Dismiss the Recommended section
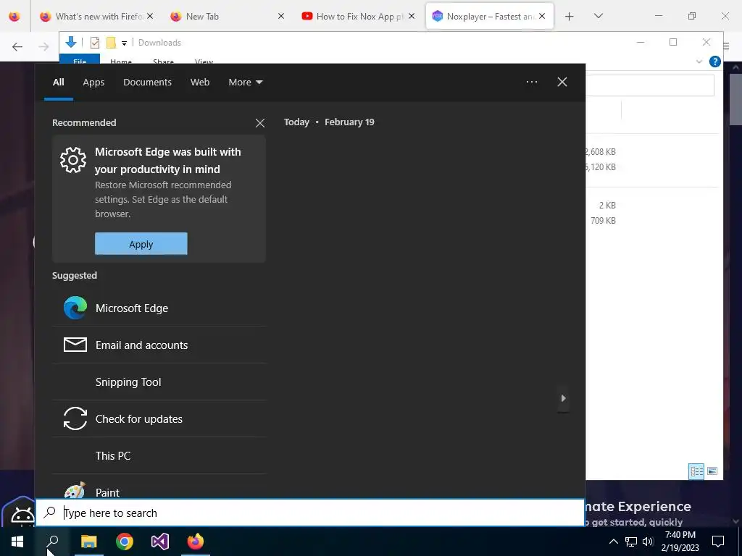 point(260,123)
